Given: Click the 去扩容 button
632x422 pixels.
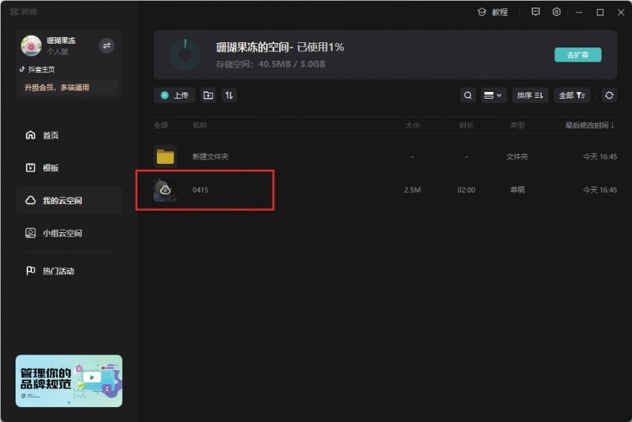Looking at the screenshot, I should pyautogui.click(x=578, y=55).
